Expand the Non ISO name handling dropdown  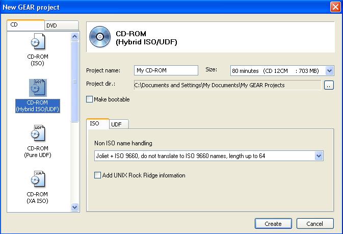click(319, 156)
